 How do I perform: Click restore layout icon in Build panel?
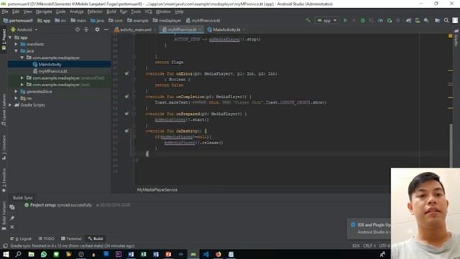[12, 207]
